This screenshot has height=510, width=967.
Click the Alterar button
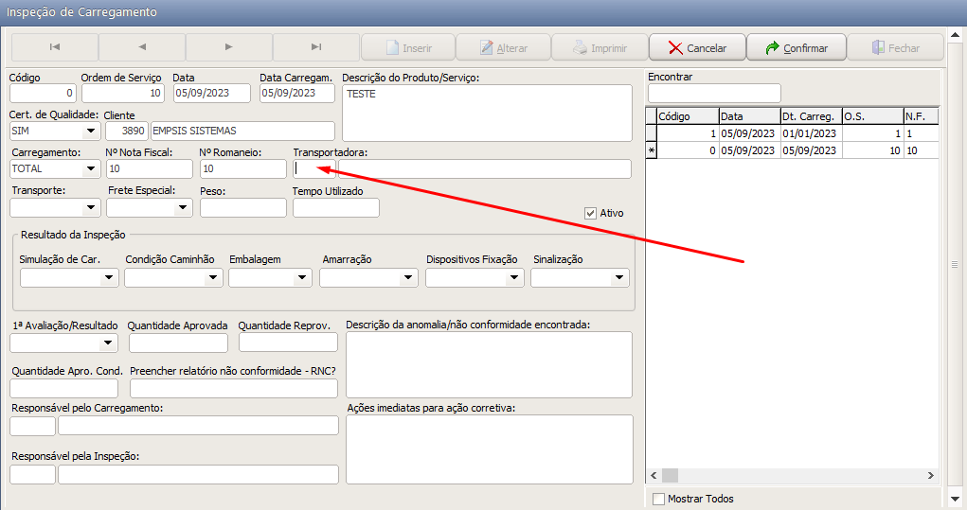coord(503,48)
